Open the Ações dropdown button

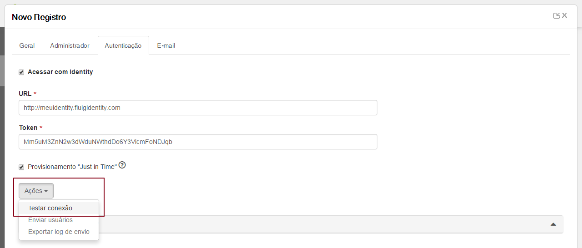pyautogui.click(x=36, y=191)
